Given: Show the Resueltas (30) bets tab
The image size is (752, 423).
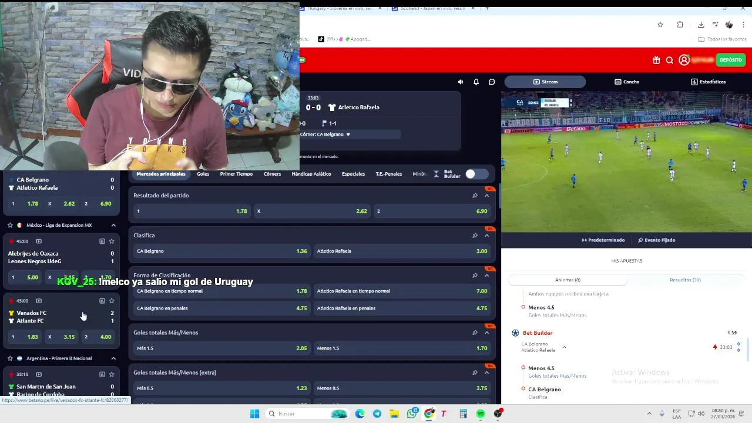Looking at the screenshot, I should [685, 280].
